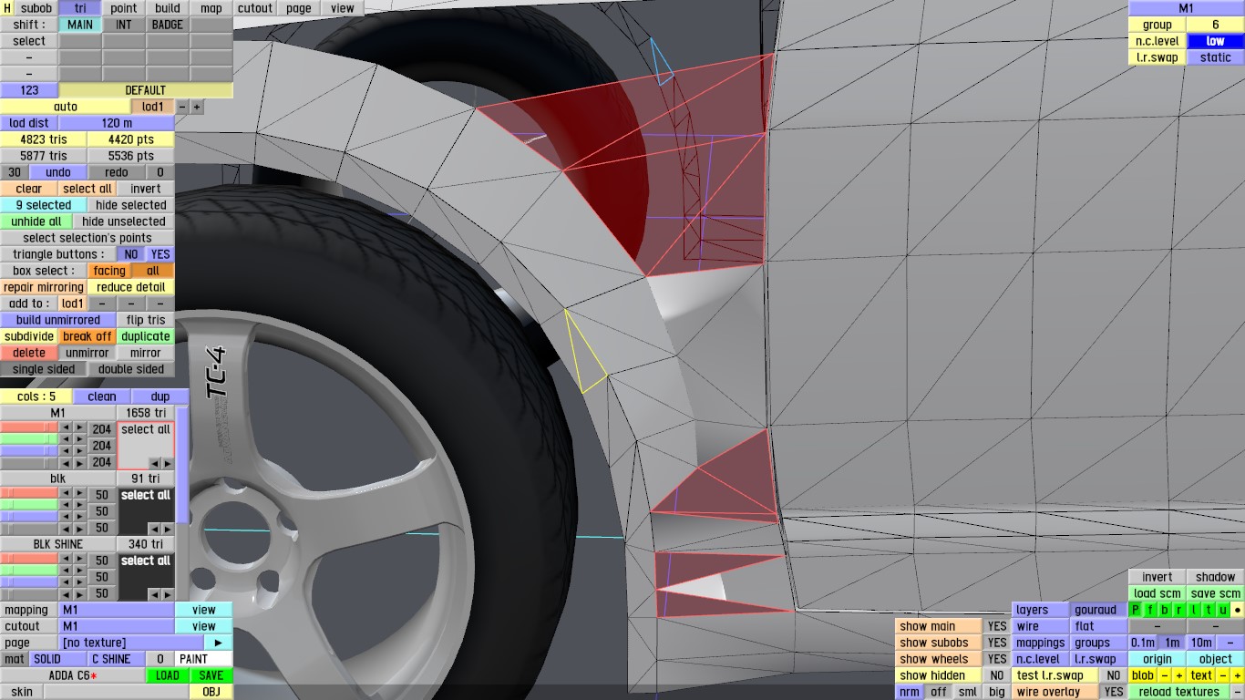1245x700 pixels.
Task: Toggle test l.r.swap NO
Action: click(x=1113, y=675)
